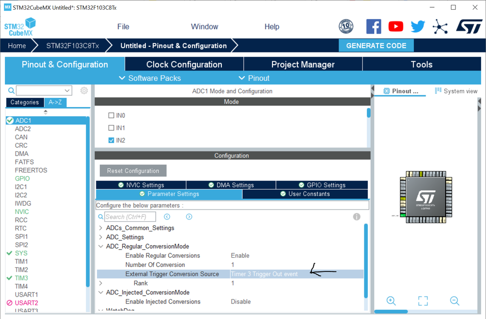Click the pinout horizontal scrollbar
Viewport: 486px width, 319px height.
[391, 312]
